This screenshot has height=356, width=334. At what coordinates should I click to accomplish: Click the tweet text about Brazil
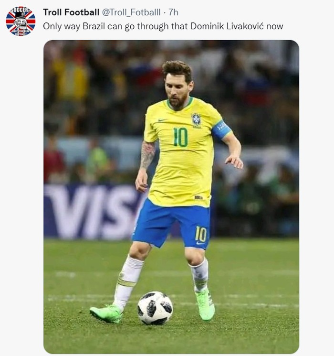163,26
